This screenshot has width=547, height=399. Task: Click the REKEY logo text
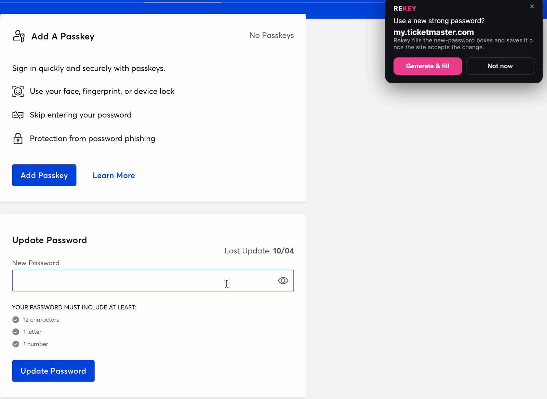(405, 9)
